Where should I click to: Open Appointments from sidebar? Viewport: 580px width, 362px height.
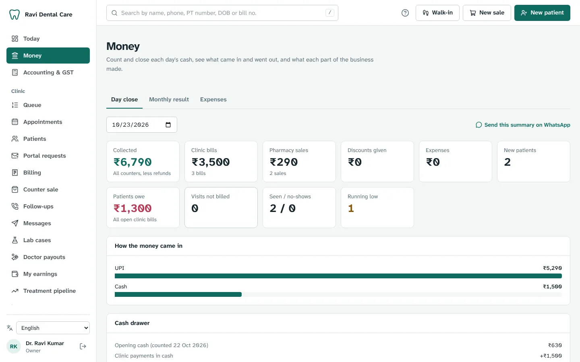[x=48, y=122]
